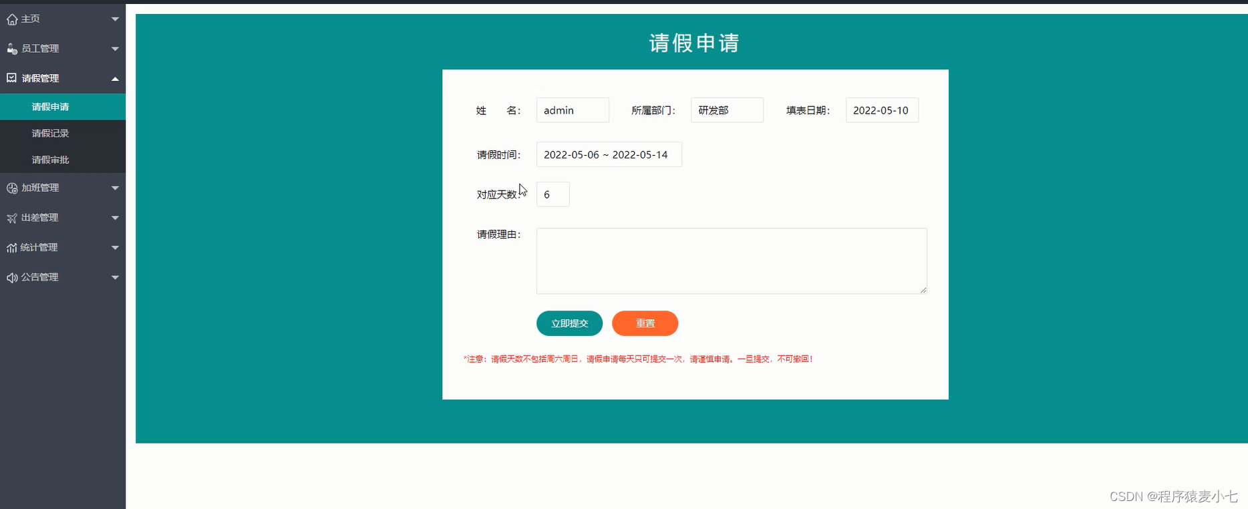Click the 填表日期 label
Image resolution: width=1248 pixels, height=509 pixels.
pyautogui.click(x=808, y=110)
